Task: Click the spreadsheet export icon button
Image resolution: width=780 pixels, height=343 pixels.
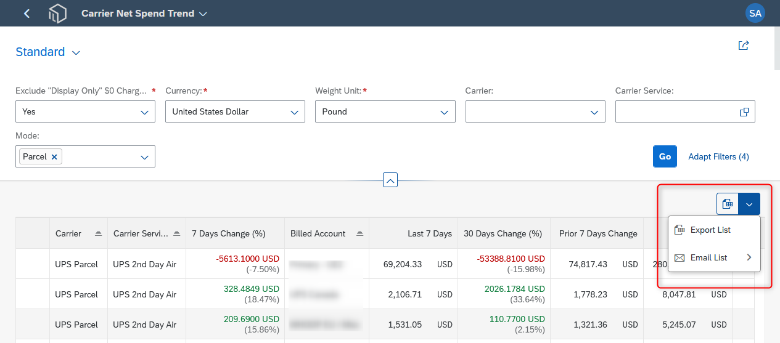Action: 727,204
